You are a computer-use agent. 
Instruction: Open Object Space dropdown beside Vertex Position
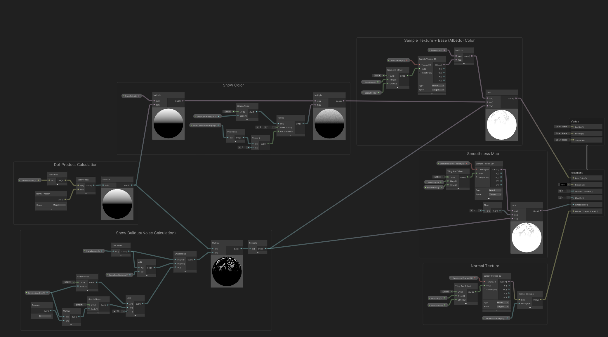(x=561, y=127)
